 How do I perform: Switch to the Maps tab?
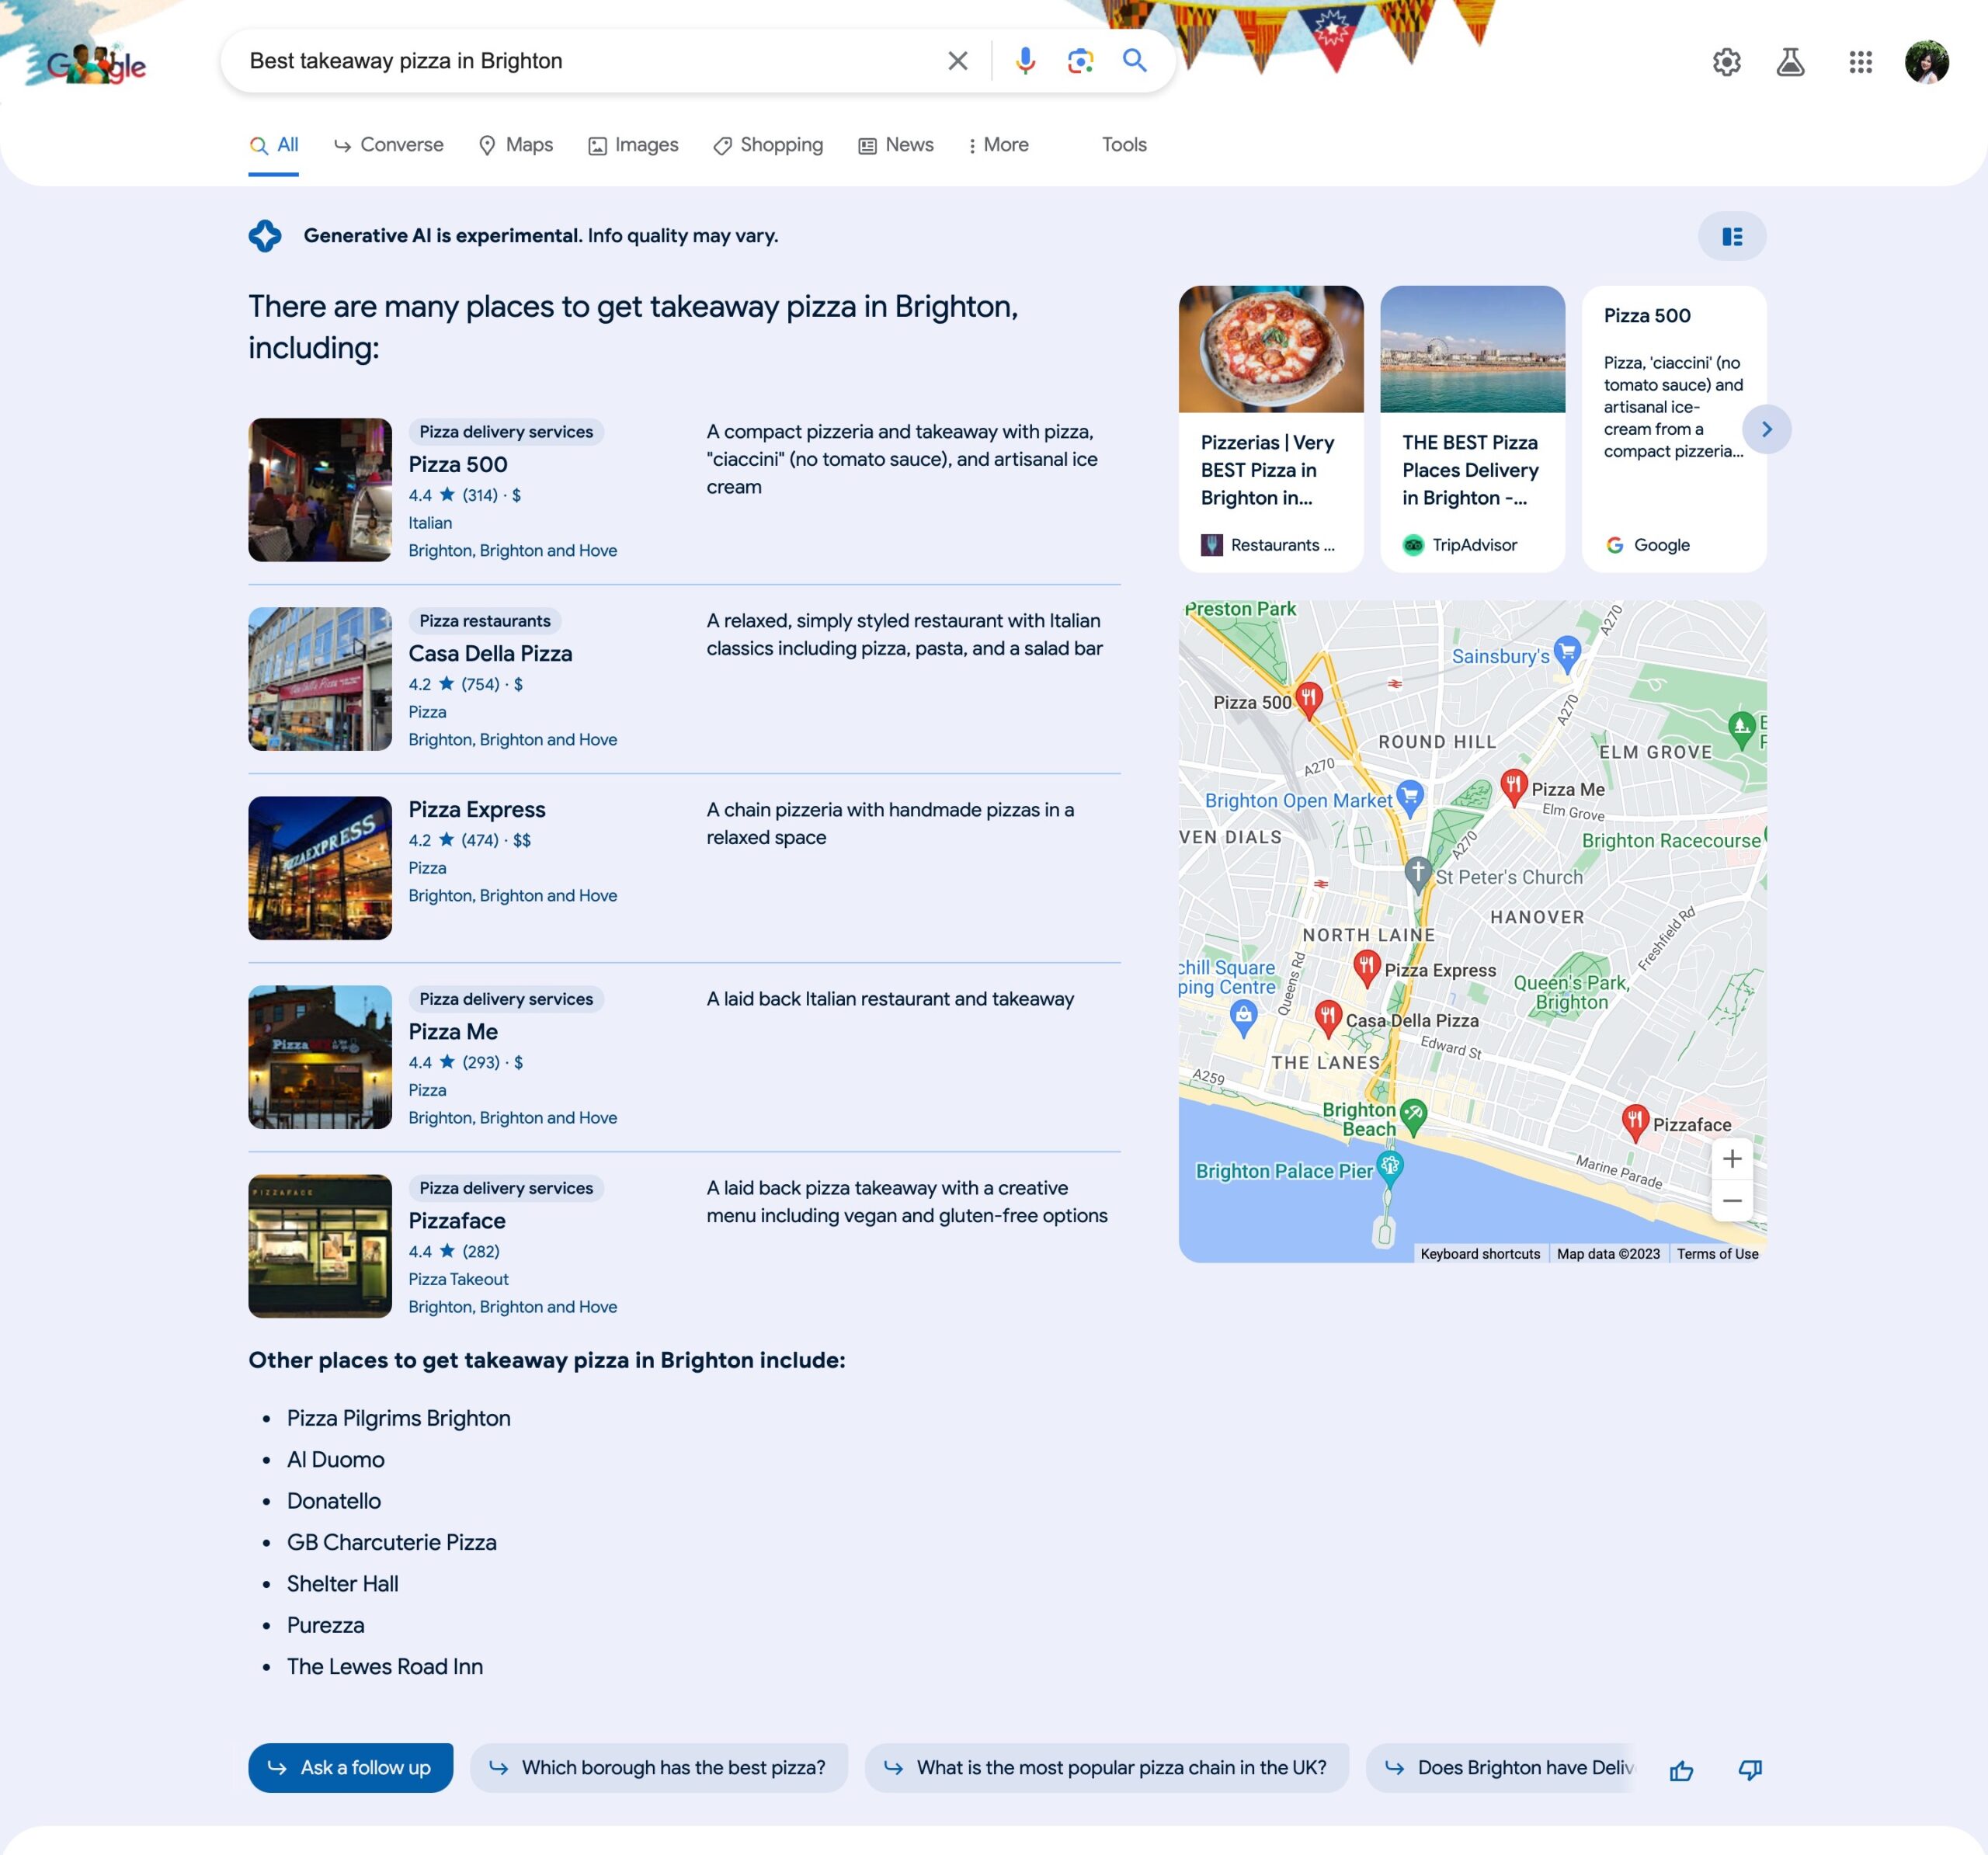pyautogui.click(x=516, y=145)
